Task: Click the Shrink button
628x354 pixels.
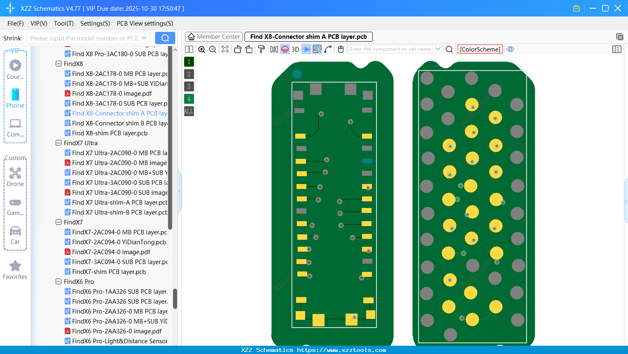Action: 12,38
